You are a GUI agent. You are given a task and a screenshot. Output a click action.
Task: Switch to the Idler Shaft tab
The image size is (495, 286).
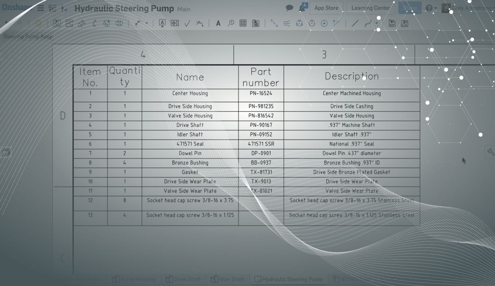(228, 279)
